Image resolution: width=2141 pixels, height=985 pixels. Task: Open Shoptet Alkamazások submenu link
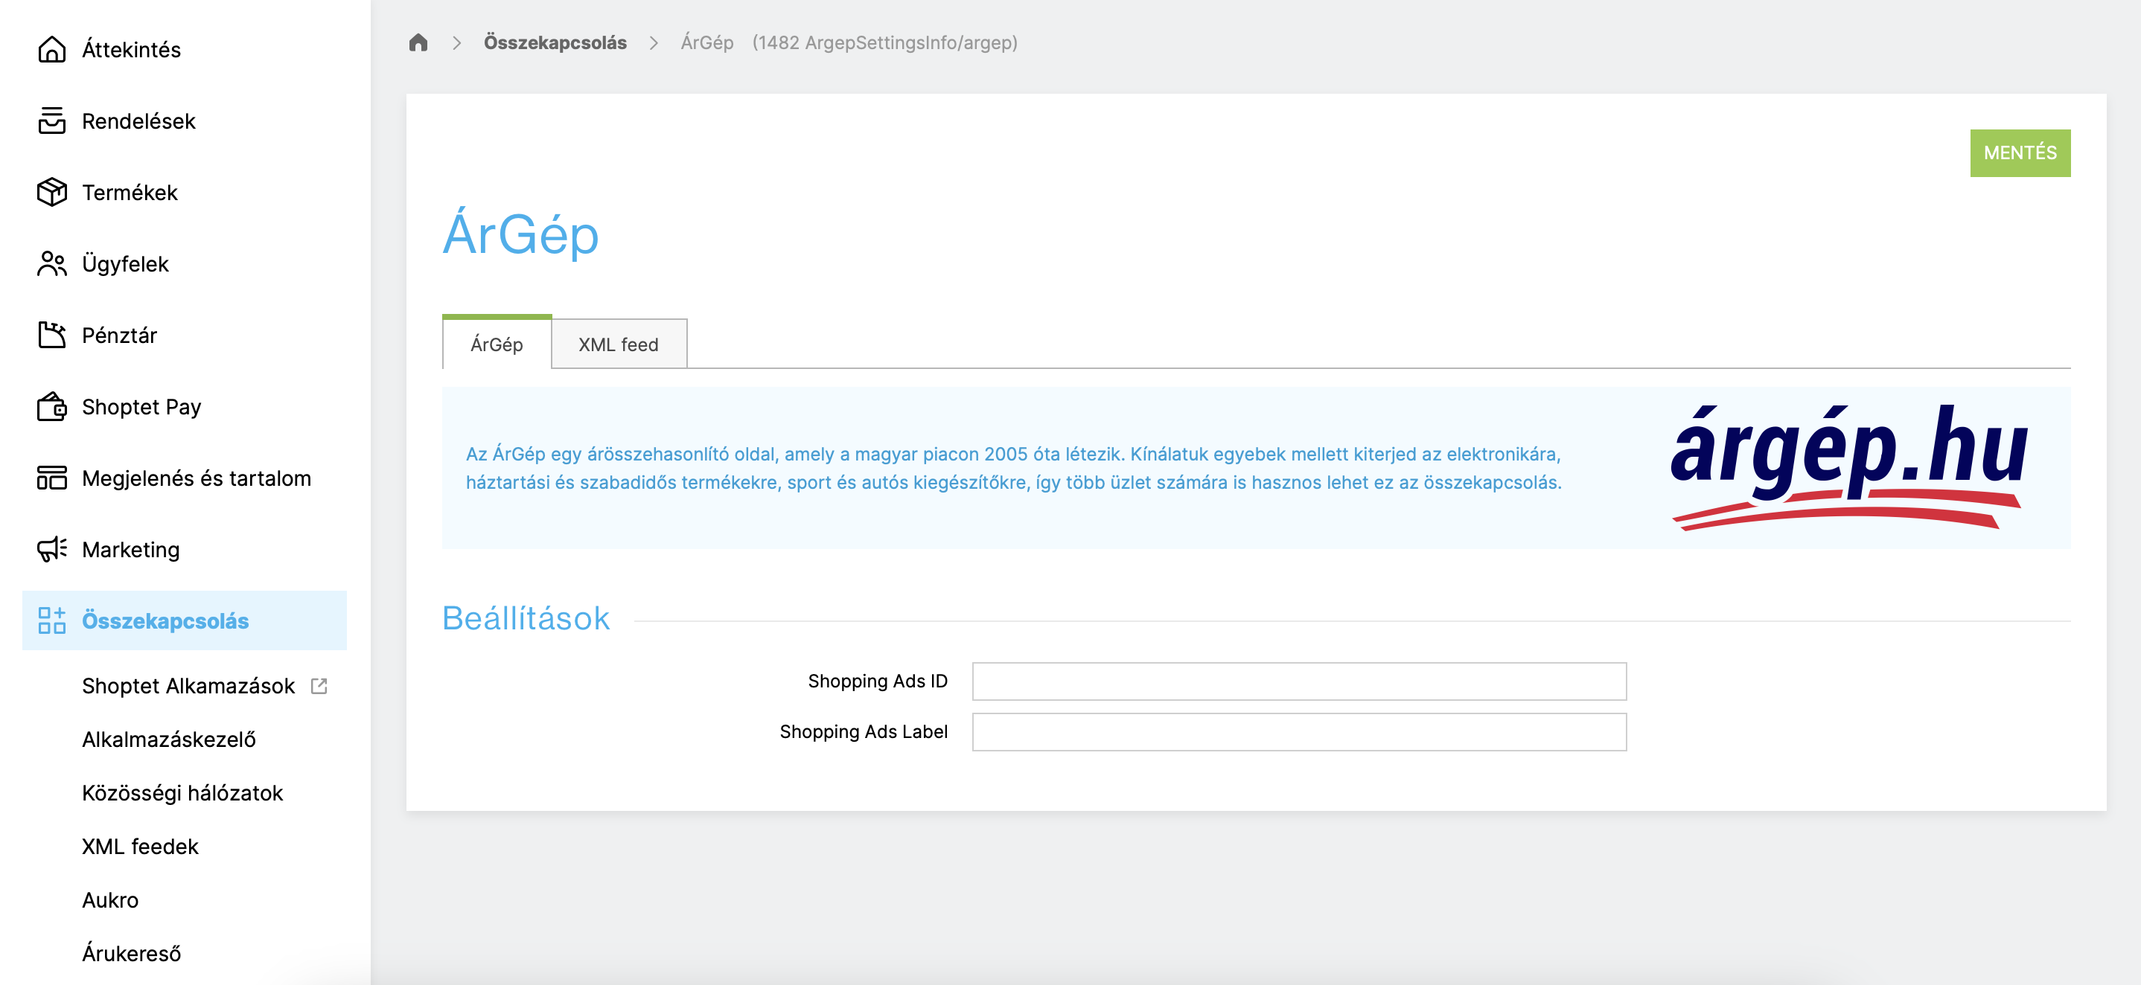pos(188,686)
